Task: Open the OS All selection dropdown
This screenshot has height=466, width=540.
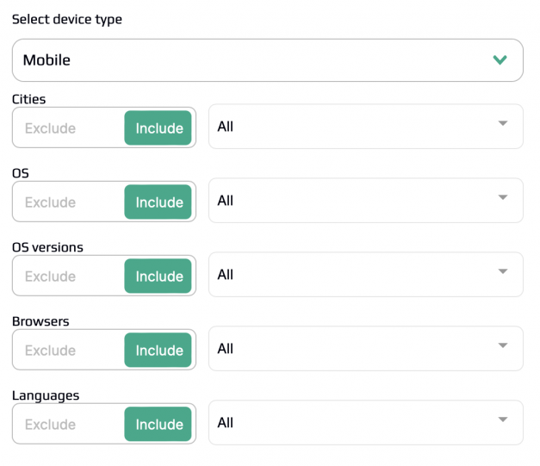Action: click(366, 201)
